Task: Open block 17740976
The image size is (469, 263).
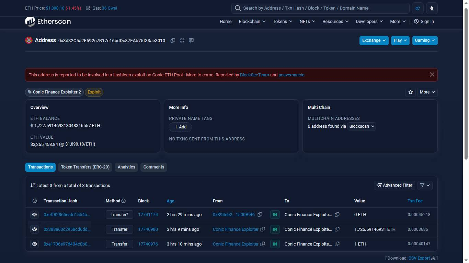Action: 148,244
